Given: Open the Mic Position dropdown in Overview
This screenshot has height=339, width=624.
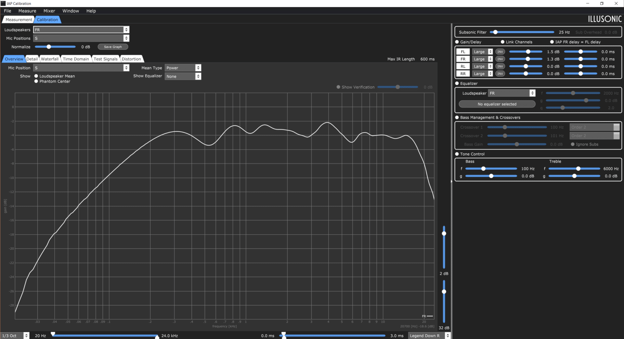Looking at the screenshot, I should click(81, 68).
